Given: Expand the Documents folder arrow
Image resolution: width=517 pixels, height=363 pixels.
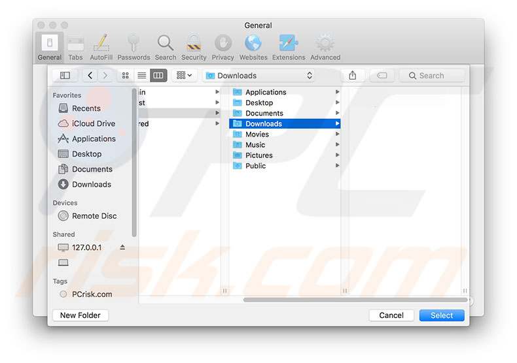Looking at the screenshot, I should pyautogui.click(x=337, y=113).
